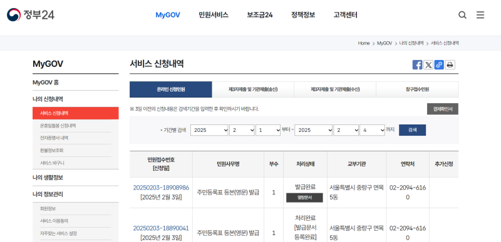Image resolution: width=501 pixels, height=242 pixels.
Task: Open 자주찾는 서비스 설정 in sidebar
Action: (x=58, y=233)
